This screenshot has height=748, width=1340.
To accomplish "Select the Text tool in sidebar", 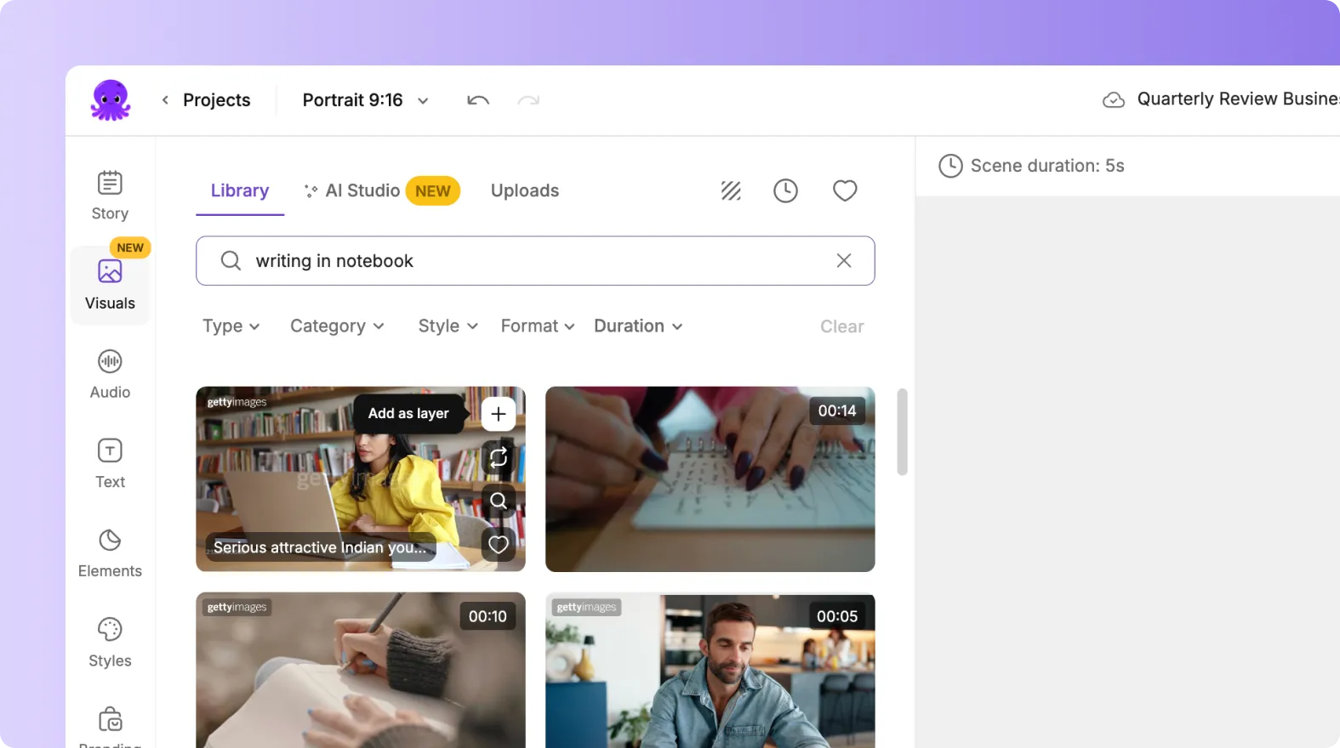I will coord(110,463).
